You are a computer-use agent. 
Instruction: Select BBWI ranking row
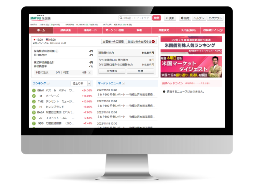(x=62, y=91)
